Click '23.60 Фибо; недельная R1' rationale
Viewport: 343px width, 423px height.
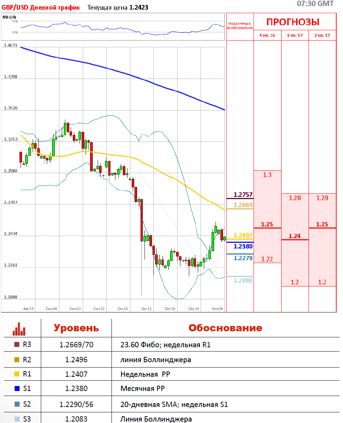pos(165,345)
